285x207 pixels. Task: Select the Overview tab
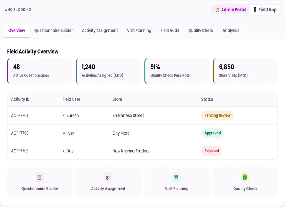point(17,30)
